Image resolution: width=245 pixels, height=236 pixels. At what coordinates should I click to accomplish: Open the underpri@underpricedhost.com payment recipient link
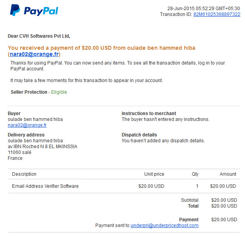coord(164,226)
